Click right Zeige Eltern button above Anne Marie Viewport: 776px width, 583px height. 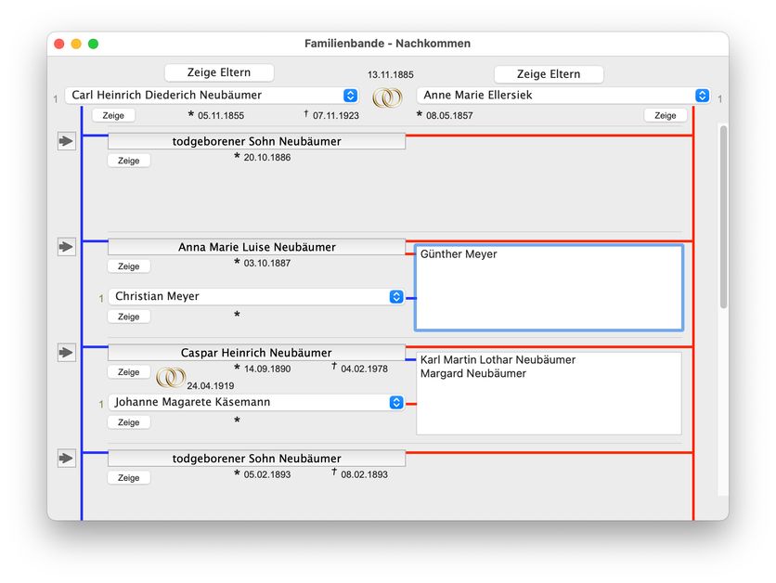point(549,74)
